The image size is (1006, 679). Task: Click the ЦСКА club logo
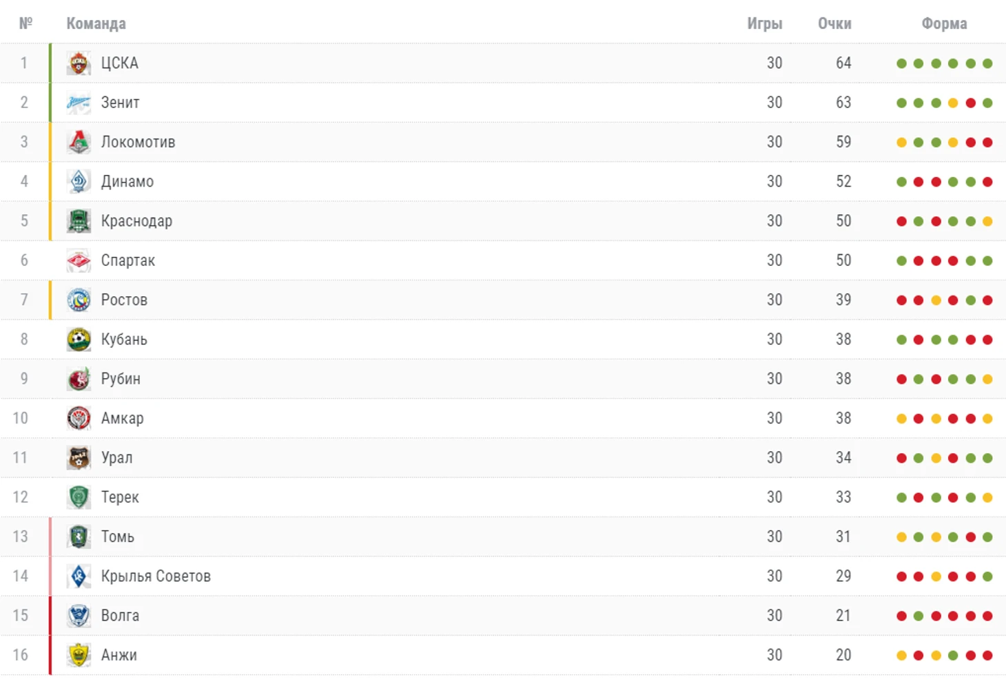(x=79, y=63)
